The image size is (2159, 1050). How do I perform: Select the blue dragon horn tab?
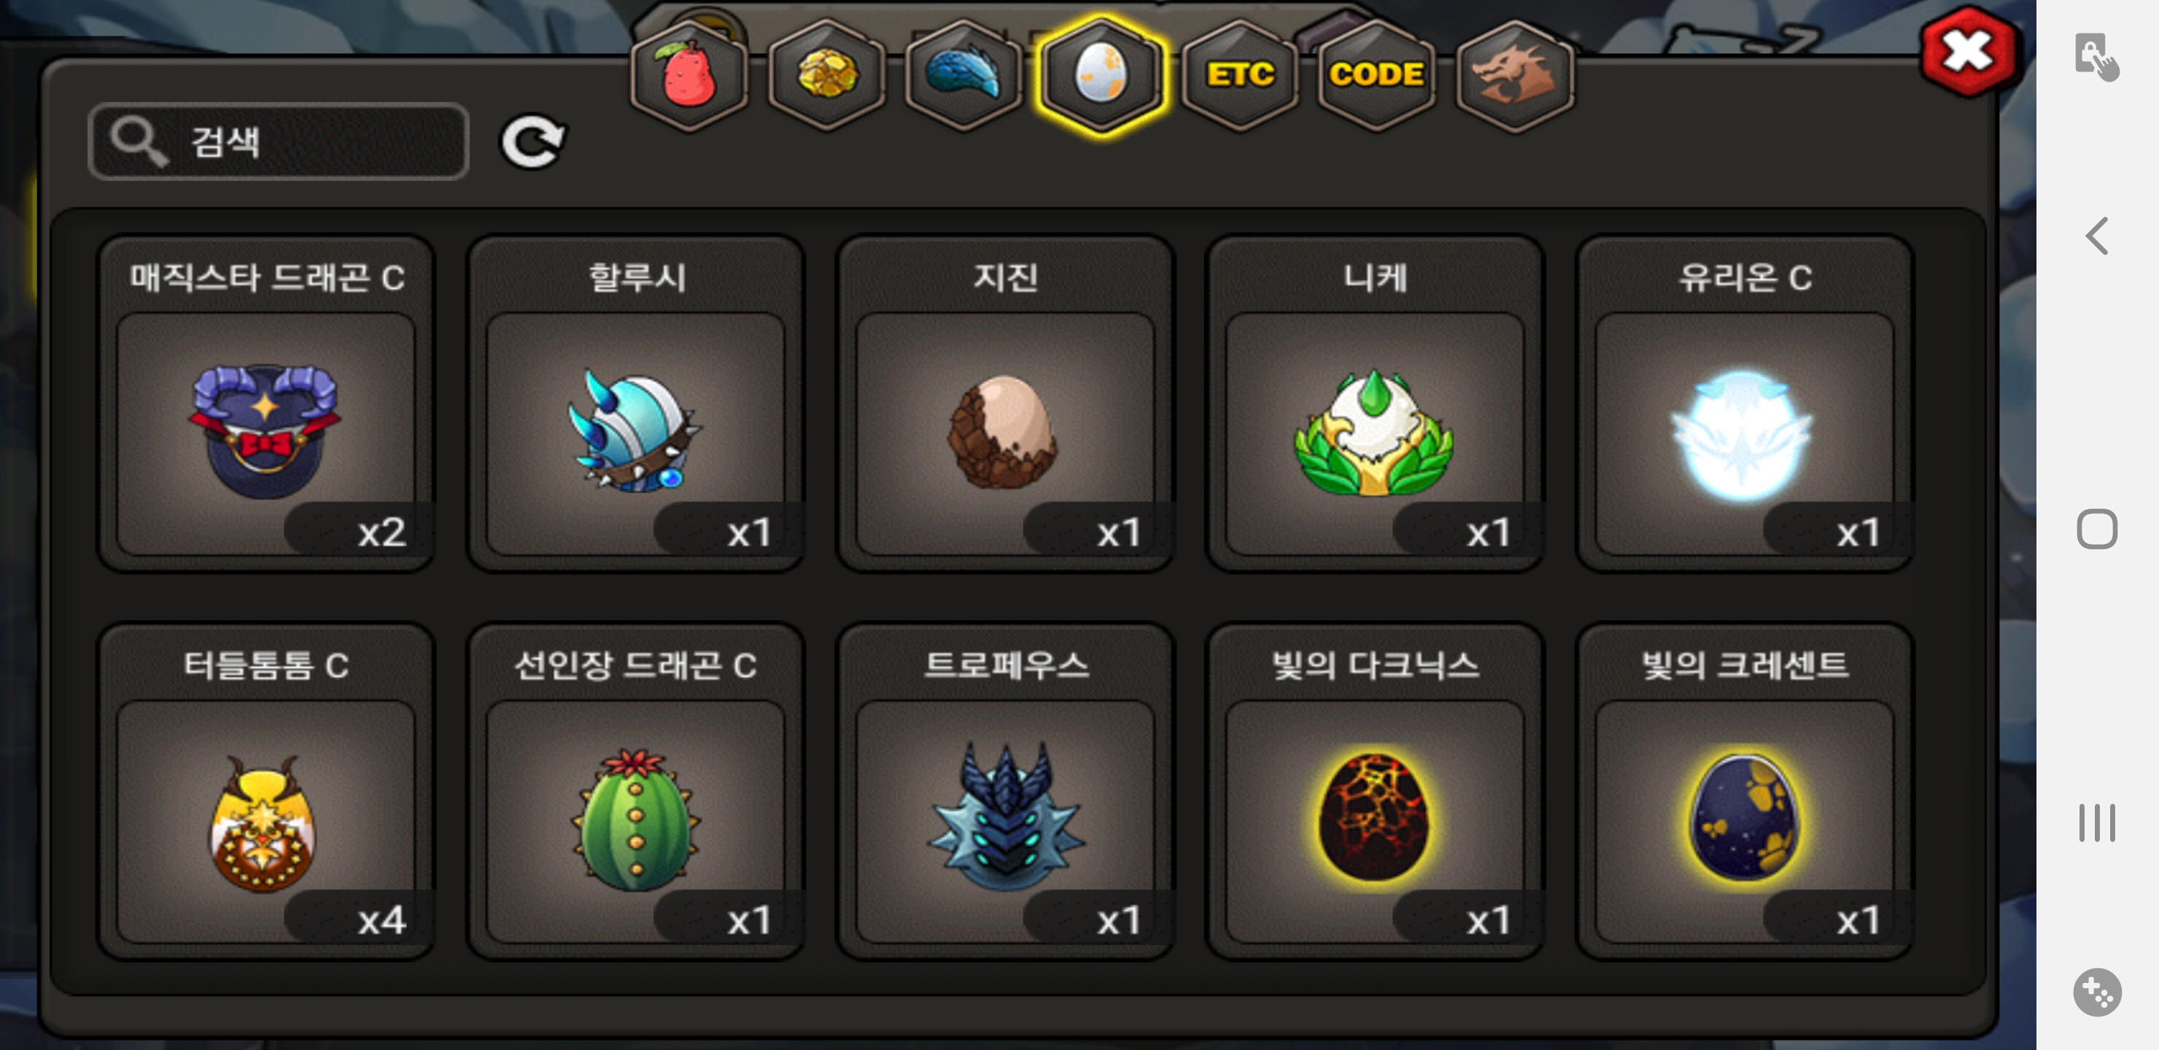[x=964, y=75]
